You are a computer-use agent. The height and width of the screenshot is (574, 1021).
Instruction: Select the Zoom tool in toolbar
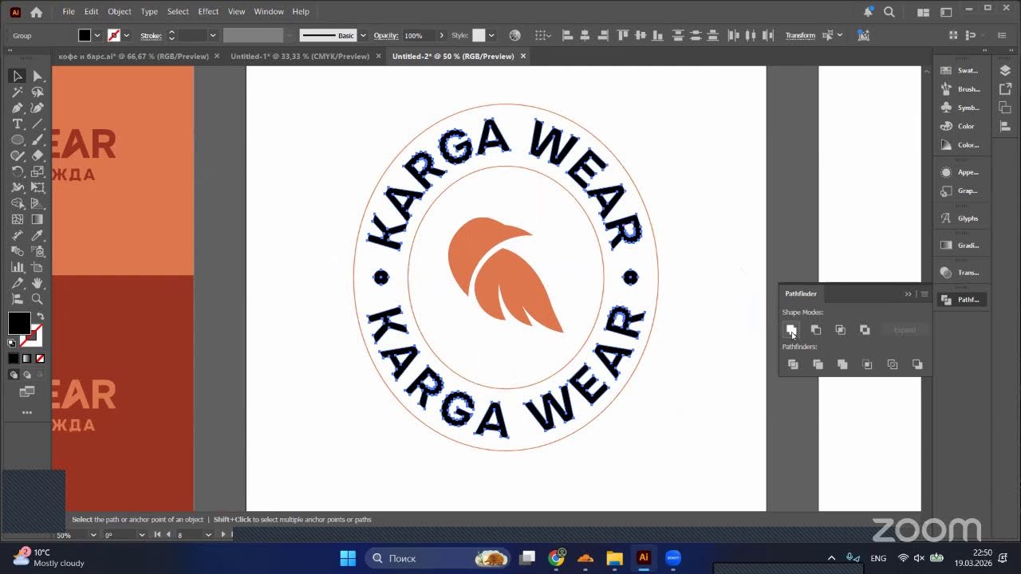click(x=37, y=299)
